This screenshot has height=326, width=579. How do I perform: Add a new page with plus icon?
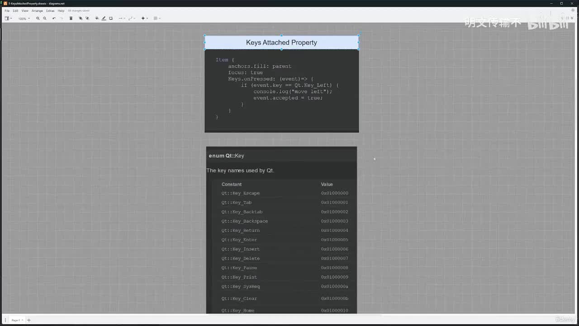click(29, 320)
